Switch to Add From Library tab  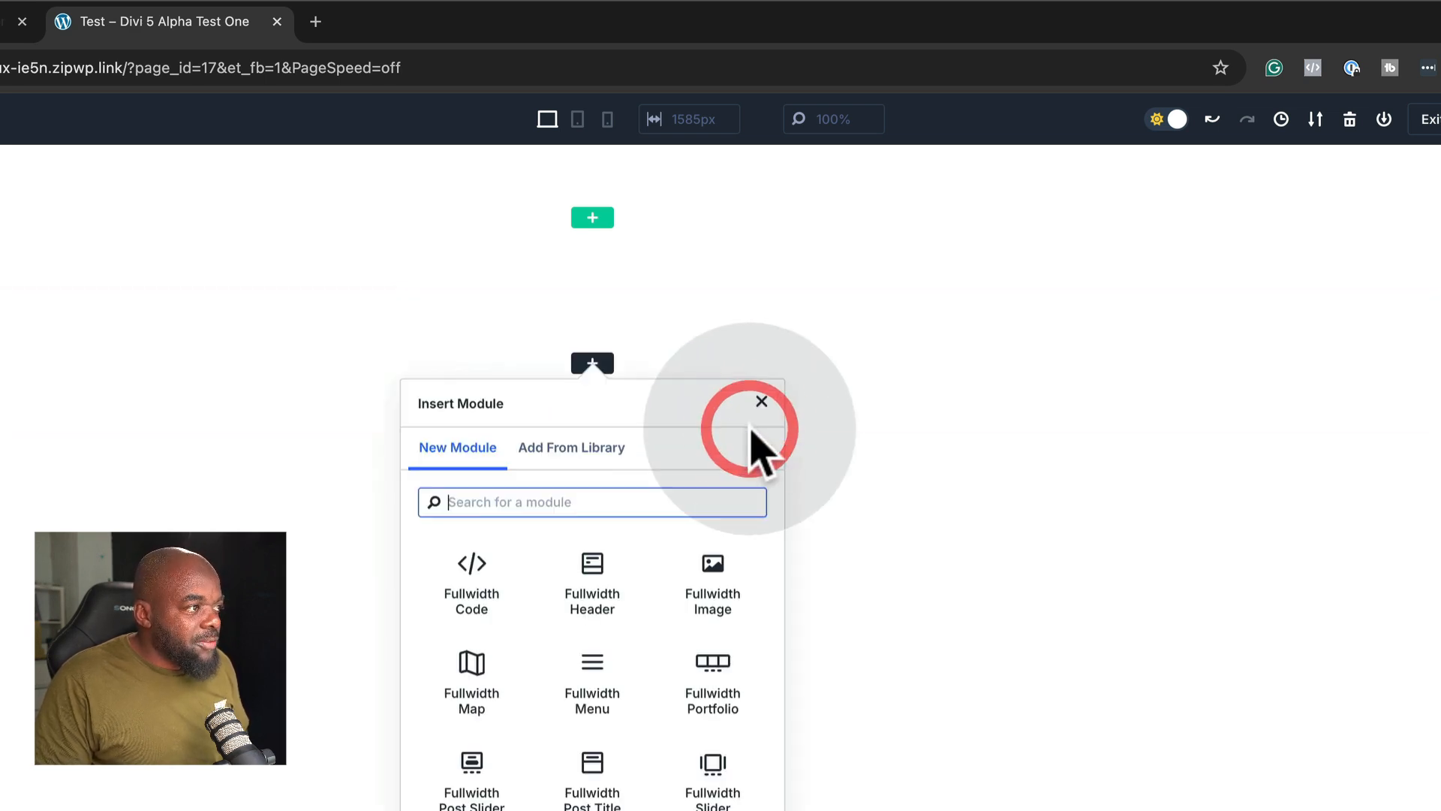click(x=571, y=448)
